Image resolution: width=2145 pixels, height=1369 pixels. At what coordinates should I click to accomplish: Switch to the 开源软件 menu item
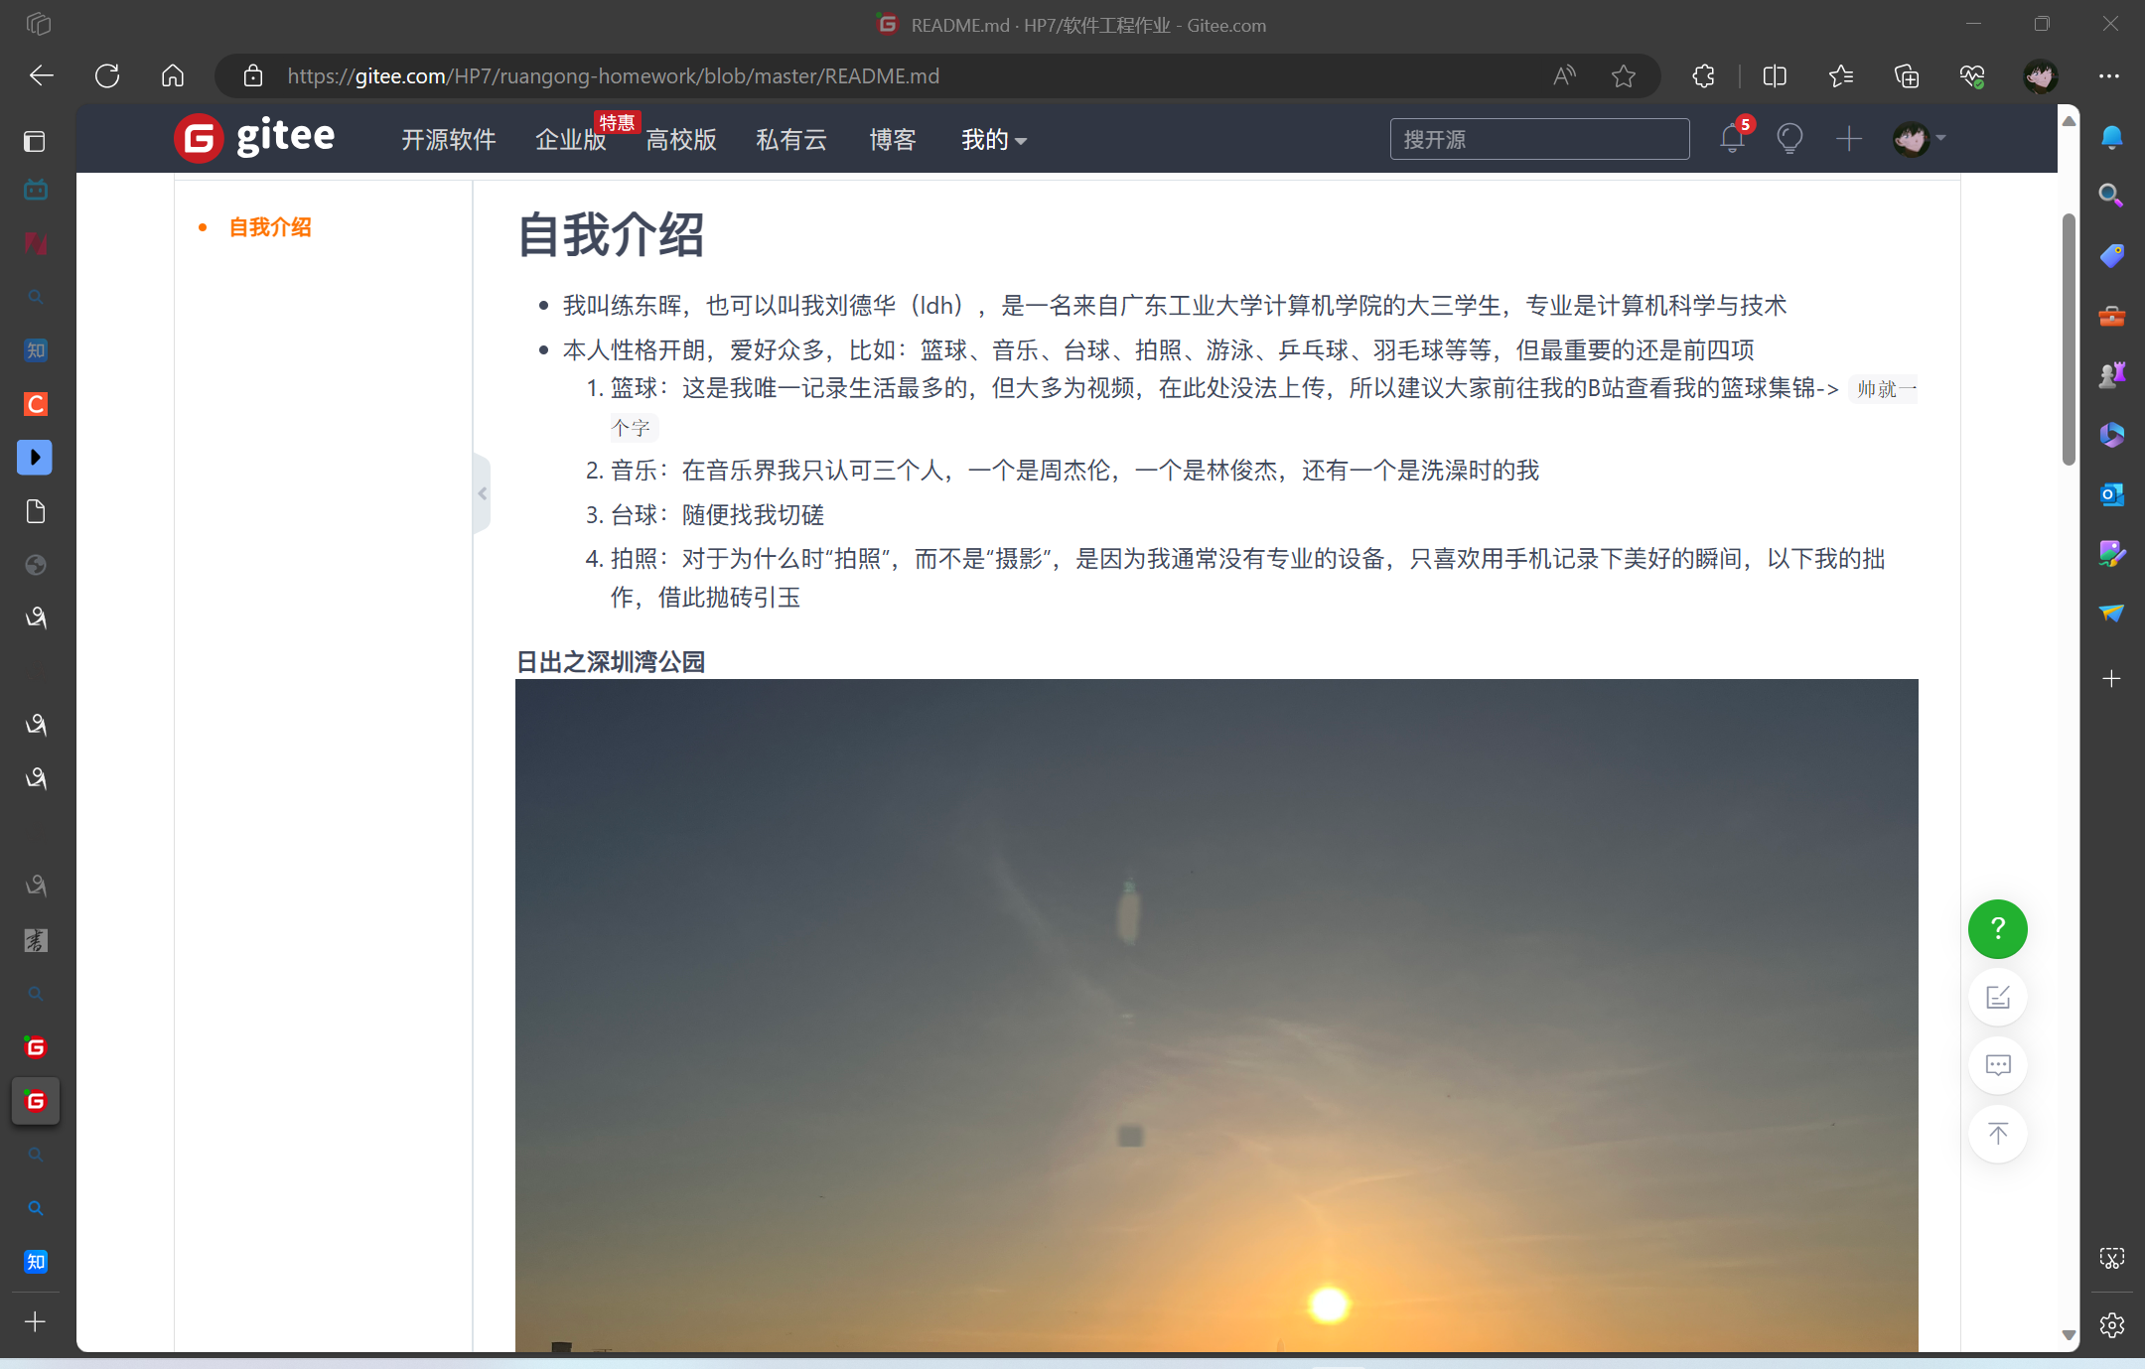coord(448,140)
